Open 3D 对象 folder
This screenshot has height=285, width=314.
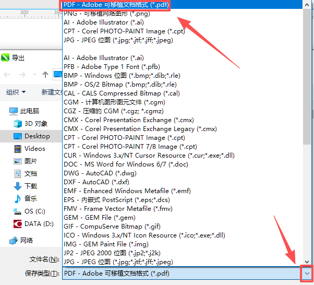click(x=30, y=124)
